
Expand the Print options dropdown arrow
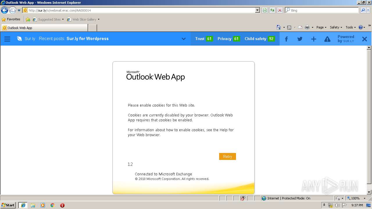click(x=312, y=27)
